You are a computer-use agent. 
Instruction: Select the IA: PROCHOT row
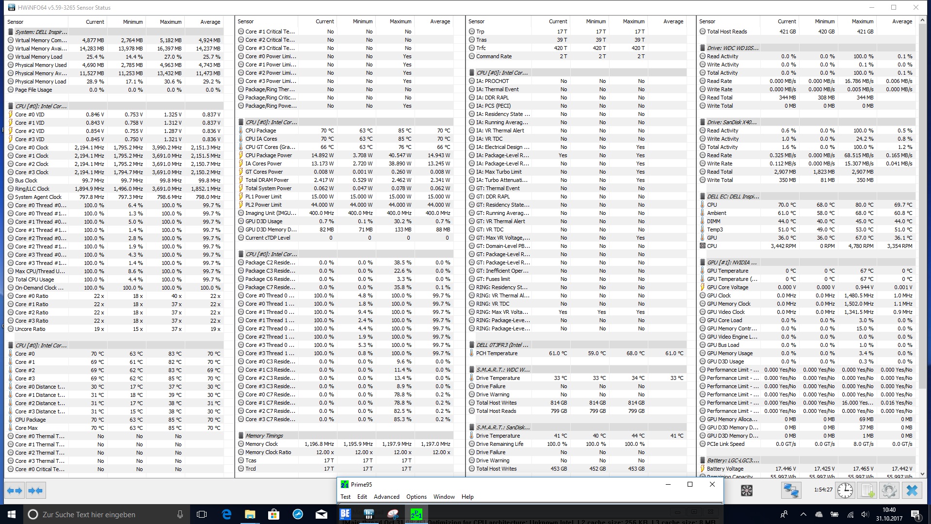click(x=577, y=81)
